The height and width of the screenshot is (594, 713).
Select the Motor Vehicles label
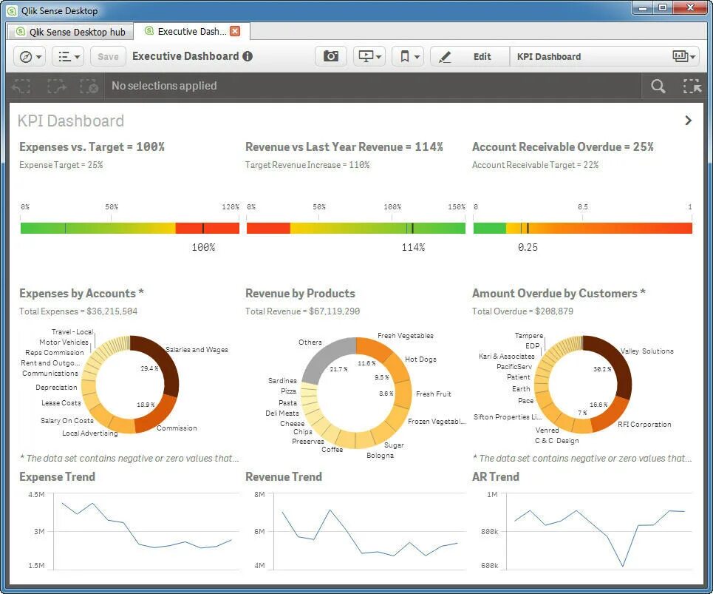[x=64, y=342]
